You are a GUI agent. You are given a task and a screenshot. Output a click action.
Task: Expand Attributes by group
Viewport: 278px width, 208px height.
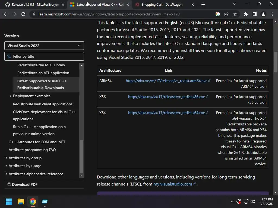tap(6, 158)
